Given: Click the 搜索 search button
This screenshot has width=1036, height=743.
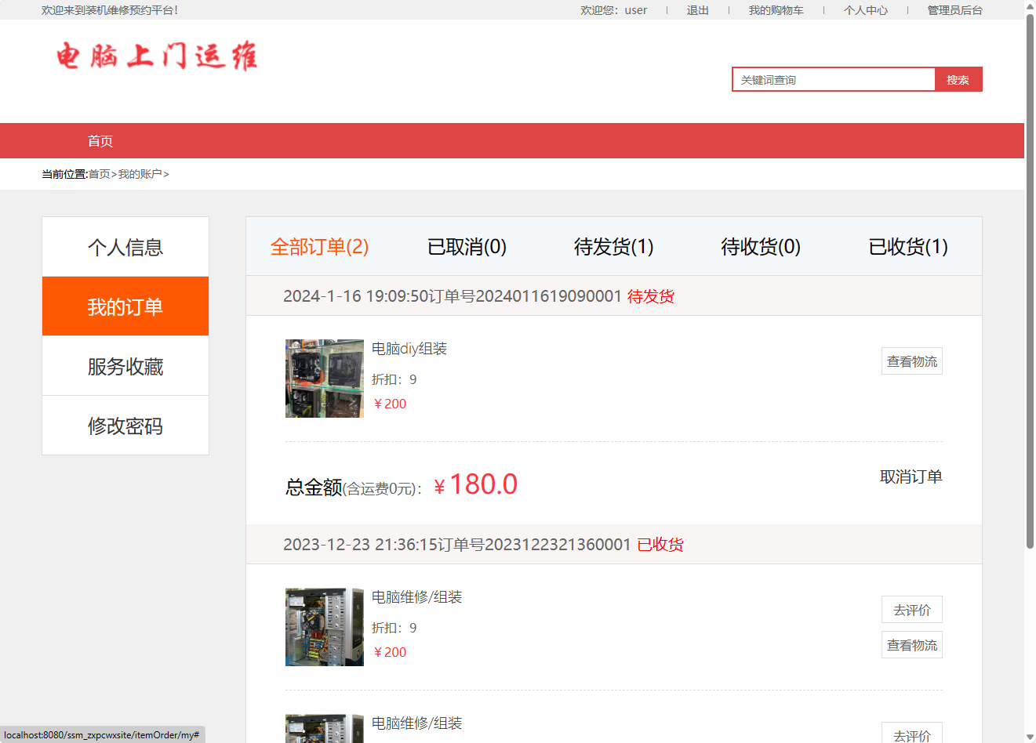Looking at the screenshot, I should [x=958, y=79].
